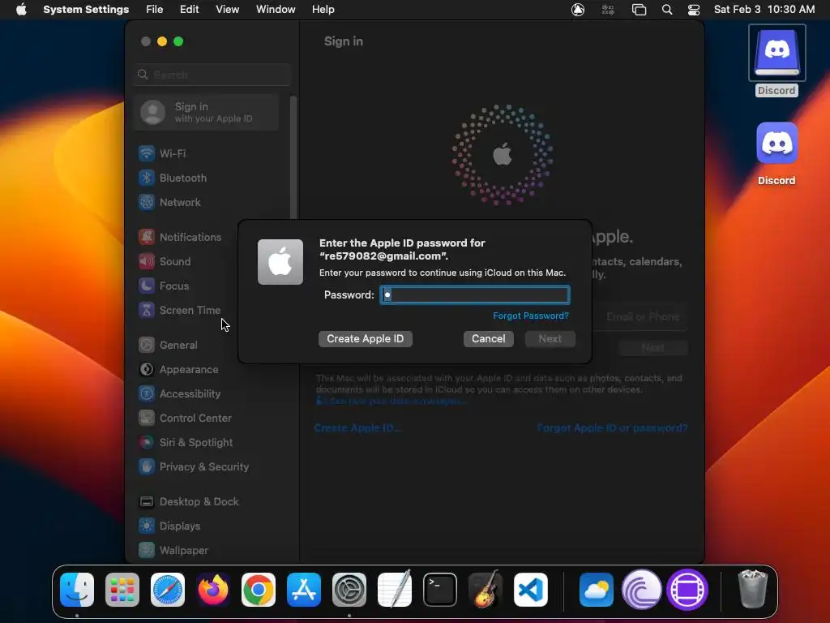Select the Discord disk image on desktop

[x=777, y=60]
